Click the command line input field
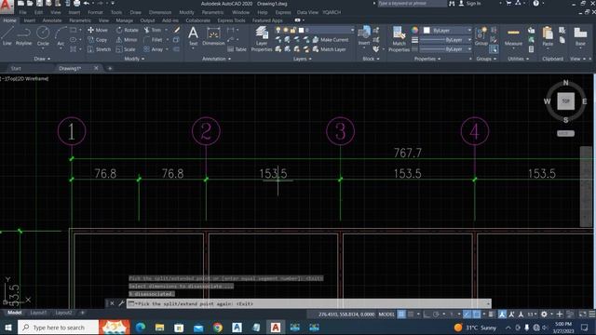 (308, 303)
